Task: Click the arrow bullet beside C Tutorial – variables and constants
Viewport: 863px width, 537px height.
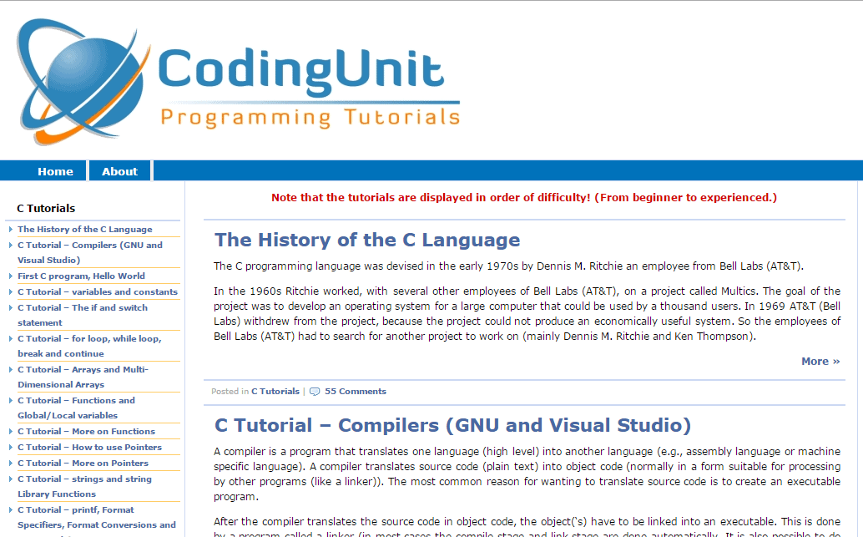Action: [x=11, y=292]
